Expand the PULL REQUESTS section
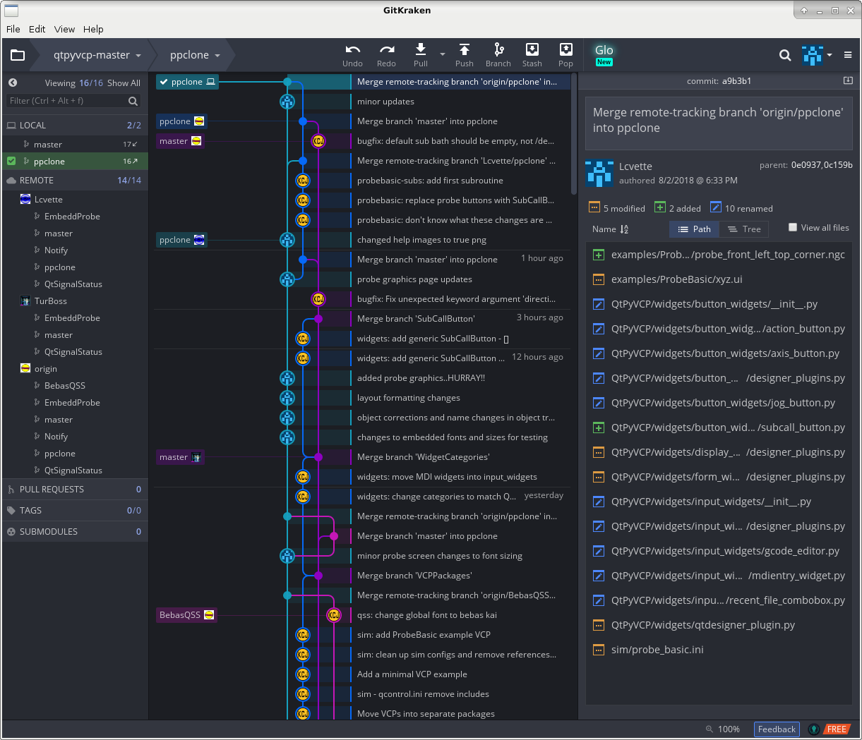Viewport: 862px width, 740px height. 74,489
